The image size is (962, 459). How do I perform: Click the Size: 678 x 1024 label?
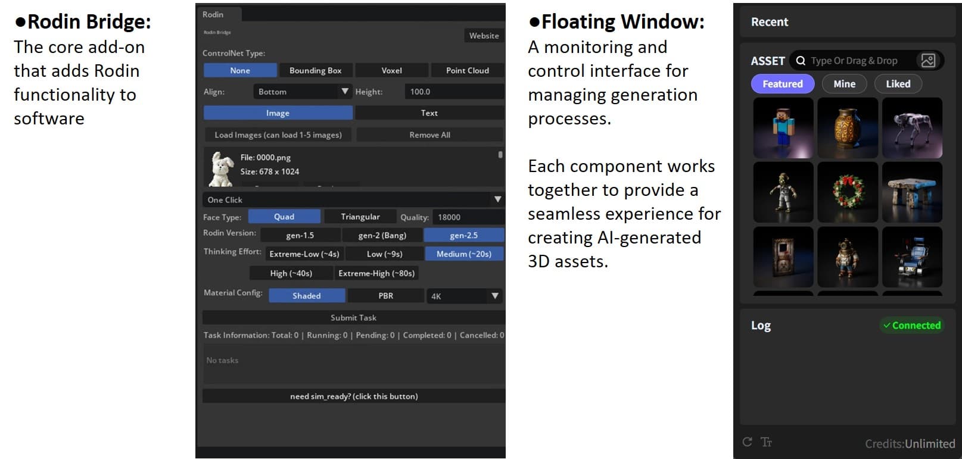(x=270, y=171)
